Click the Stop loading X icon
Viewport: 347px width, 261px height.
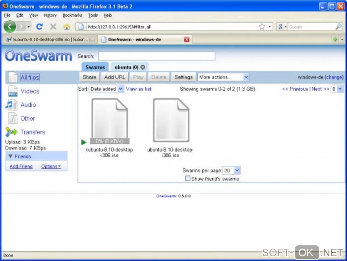(x=53, y=27)
